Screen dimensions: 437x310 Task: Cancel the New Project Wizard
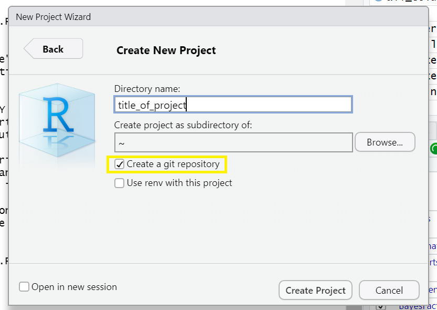389,290
